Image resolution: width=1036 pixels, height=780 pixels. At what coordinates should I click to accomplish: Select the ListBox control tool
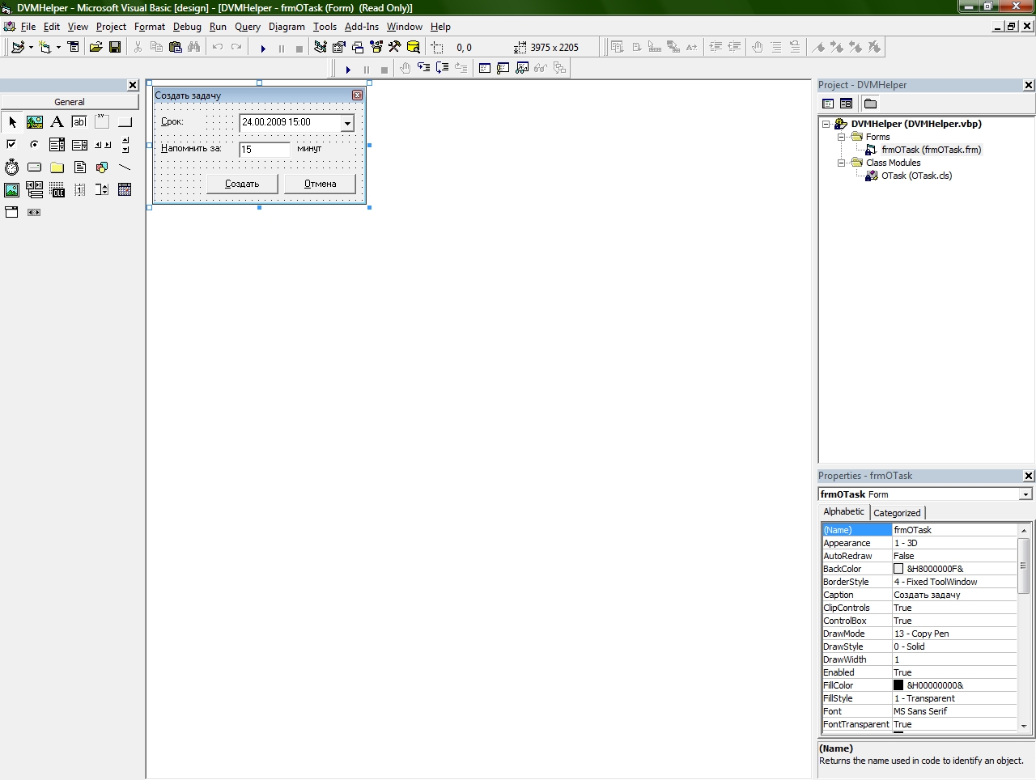79,145
